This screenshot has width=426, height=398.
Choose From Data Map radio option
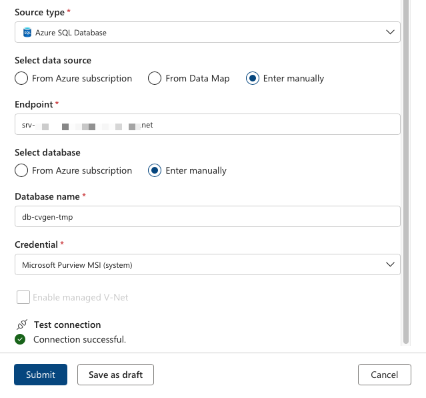click(155, 78)
